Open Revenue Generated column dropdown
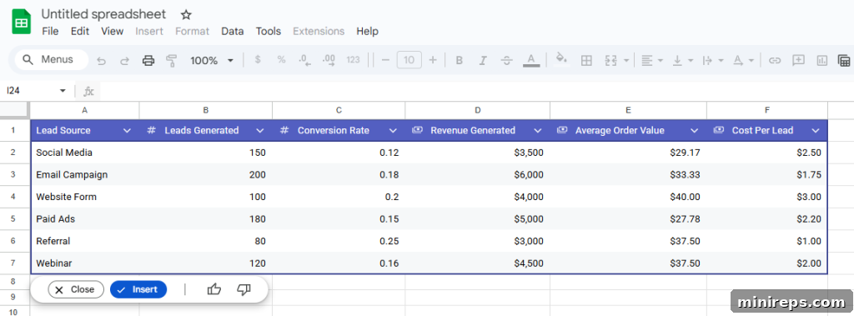The width and height of the screenshot is (854, 316). 538,131
